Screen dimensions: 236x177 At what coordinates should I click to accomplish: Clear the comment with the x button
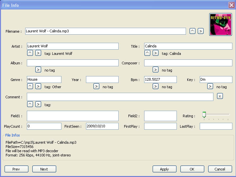(220, 96)
